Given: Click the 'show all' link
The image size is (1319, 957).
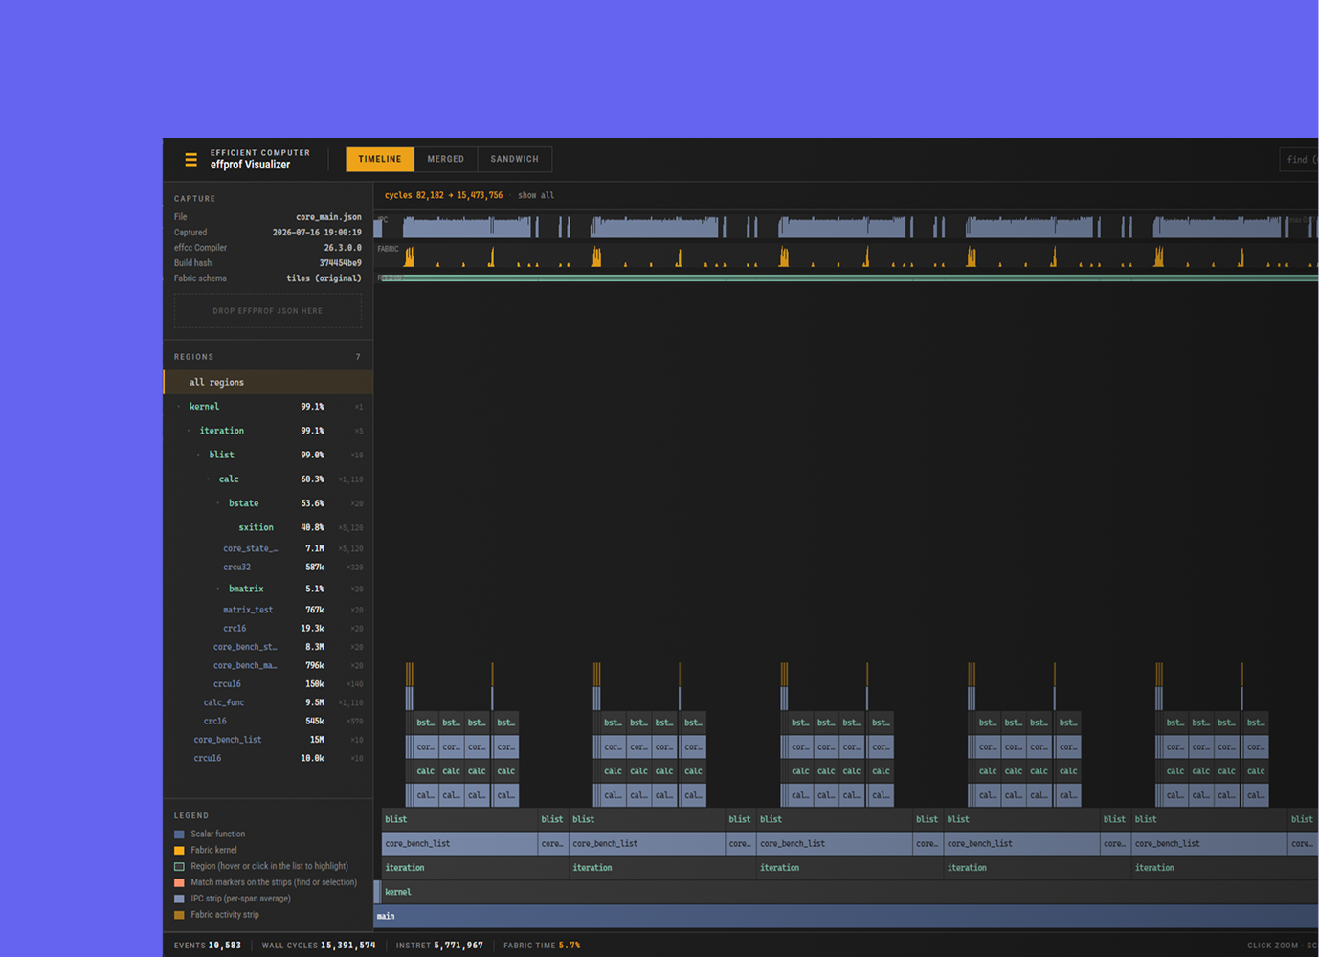Looking at the screenshot, I should tap(536, 195).
